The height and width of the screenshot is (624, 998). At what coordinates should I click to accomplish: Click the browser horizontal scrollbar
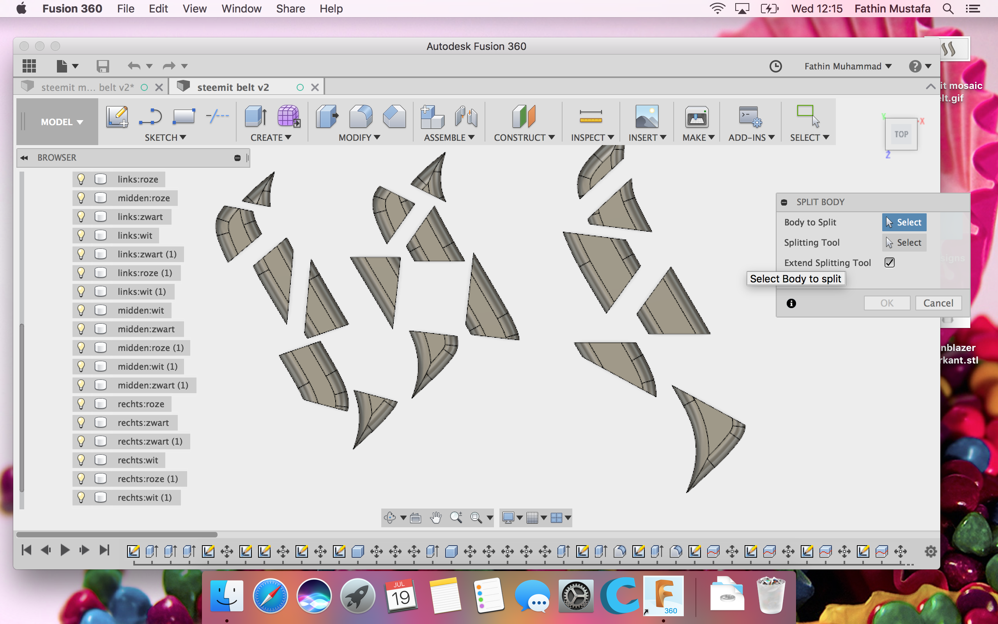117,534
